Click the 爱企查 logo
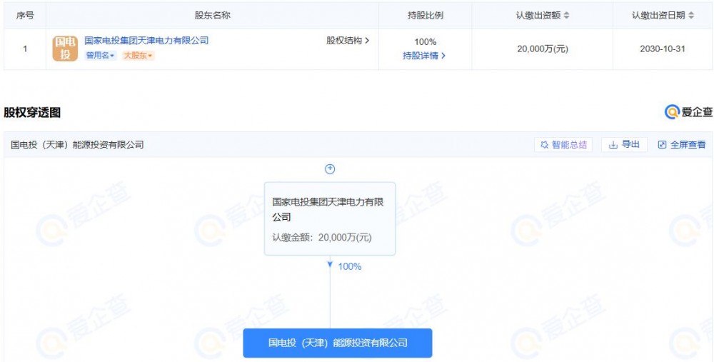This screenshot has width=714, height=362. coord(688,112)
